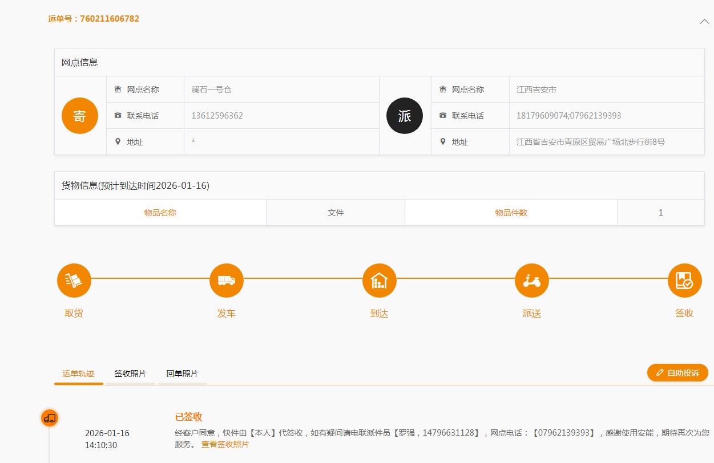This screenshot has width=714, height=463.
Task: Open the 查看签收照片 link
Action: [225, 444]
